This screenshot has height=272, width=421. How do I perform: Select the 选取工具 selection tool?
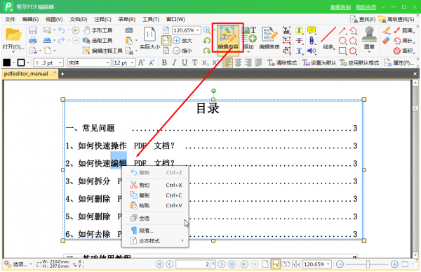(98, 40)
